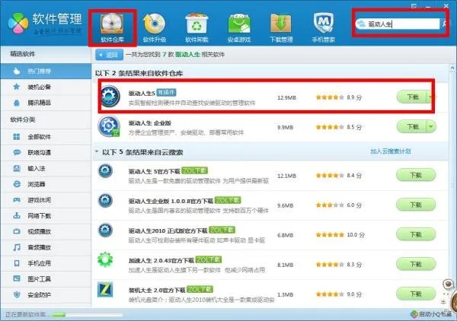Select 热门推荐 in the sidebar

click(x=46, y=72)
